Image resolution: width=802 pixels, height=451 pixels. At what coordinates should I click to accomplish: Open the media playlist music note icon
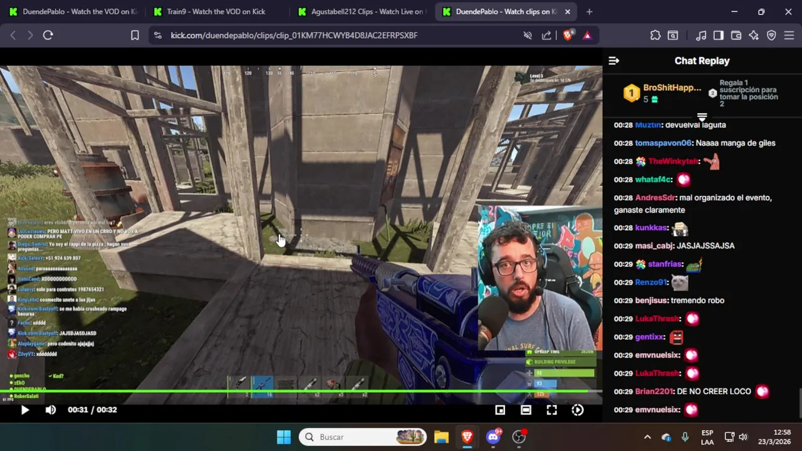[x=701, y=35]
